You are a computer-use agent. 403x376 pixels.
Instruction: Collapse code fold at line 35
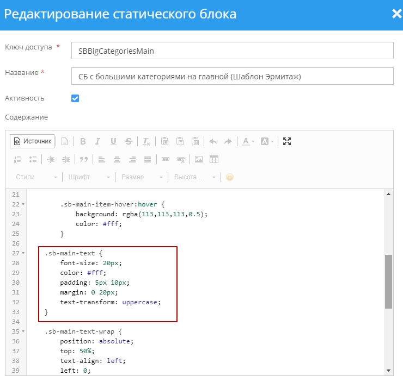[23, 332]
